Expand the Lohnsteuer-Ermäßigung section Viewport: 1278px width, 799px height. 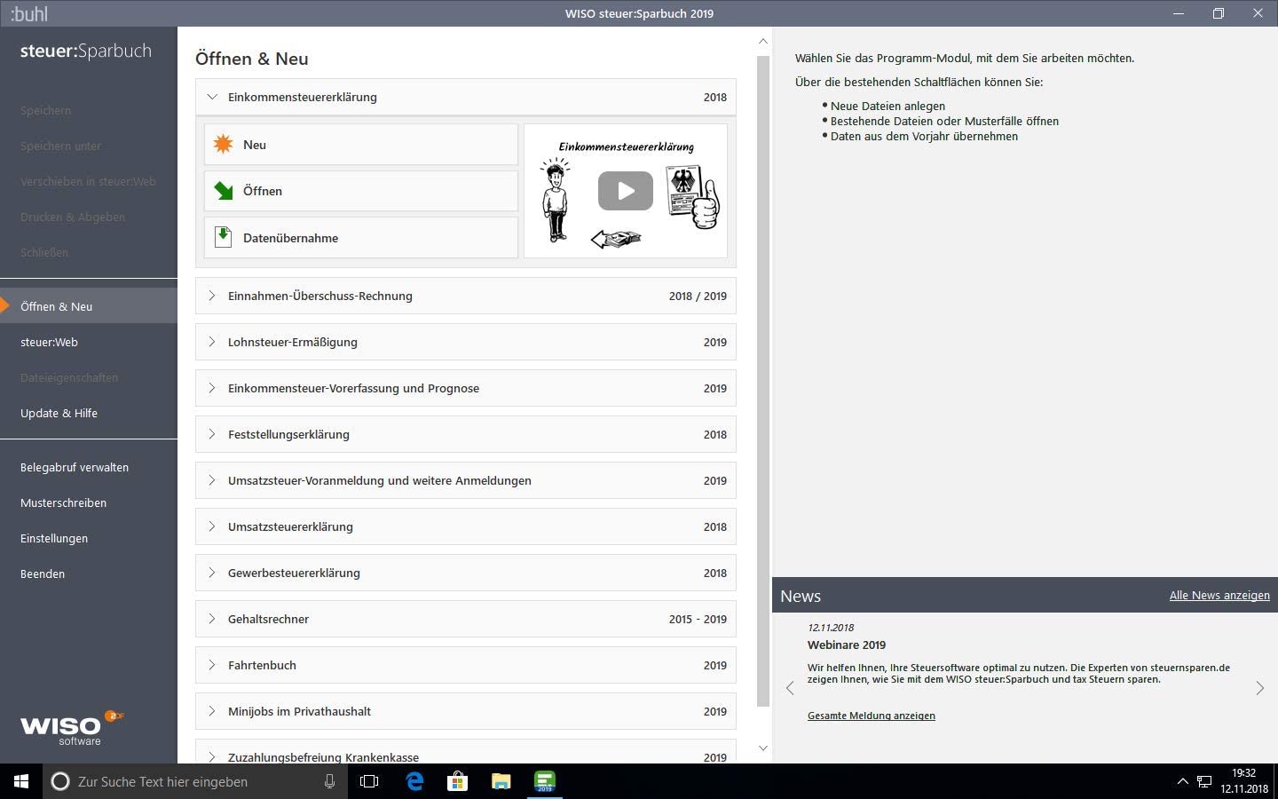pos(212,342)
